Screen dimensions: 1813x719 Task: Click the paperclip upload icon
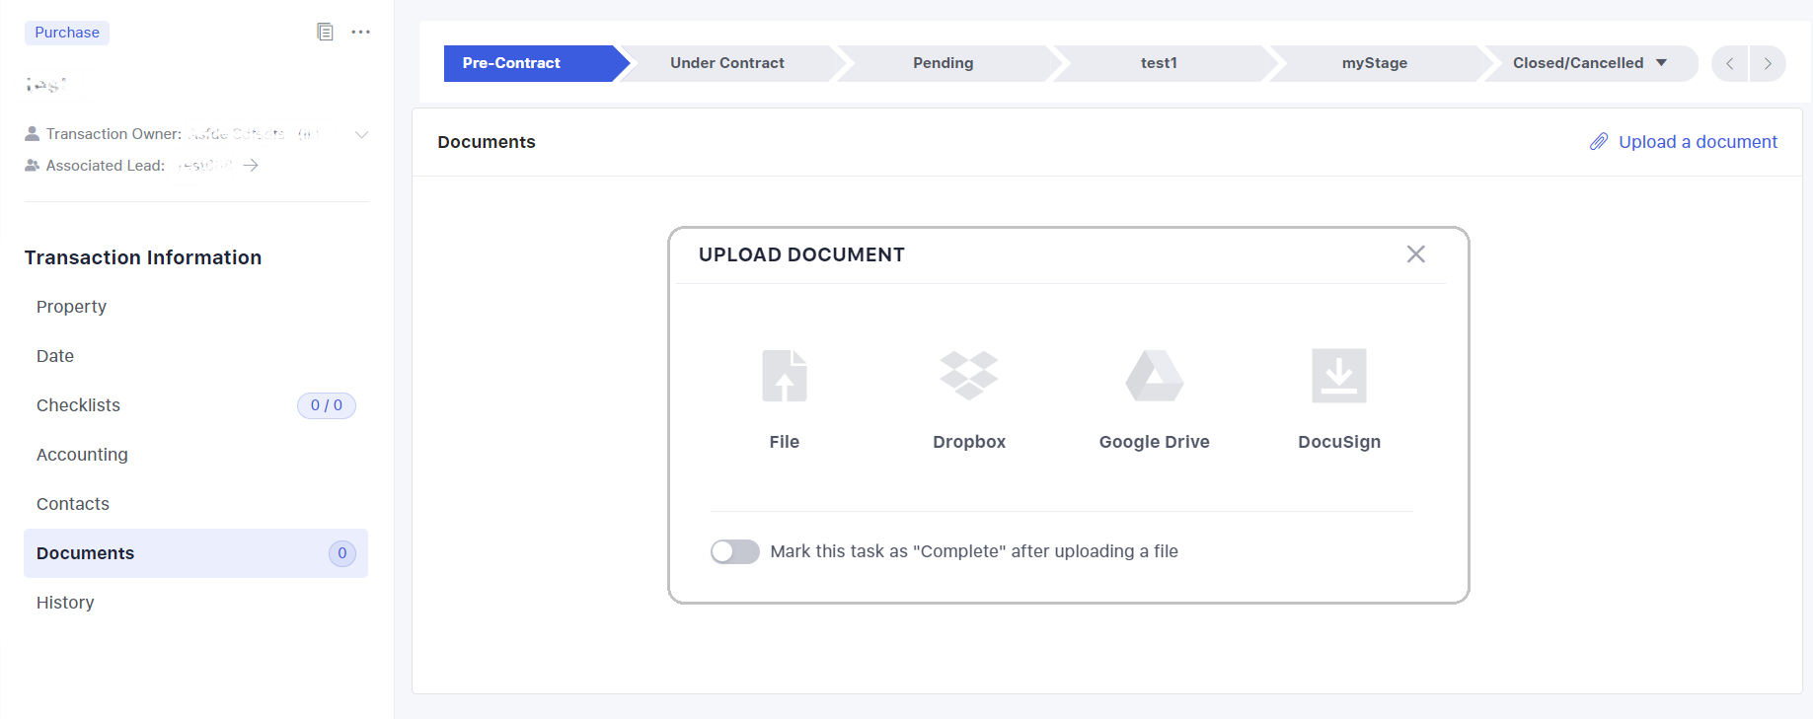1599,142
